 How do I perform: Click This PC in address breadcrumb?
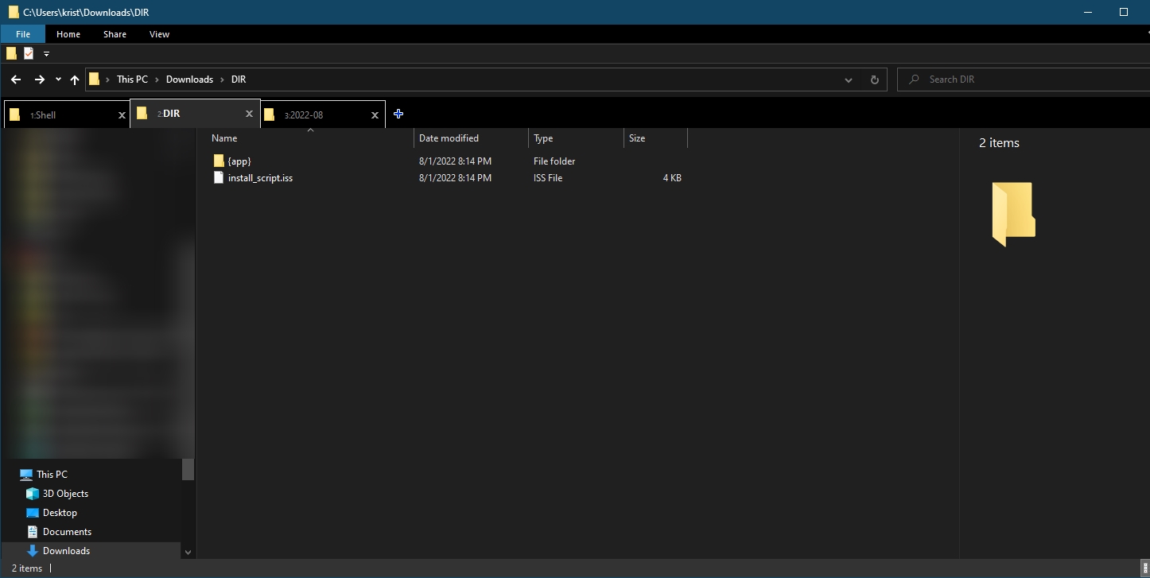(132, 80)
